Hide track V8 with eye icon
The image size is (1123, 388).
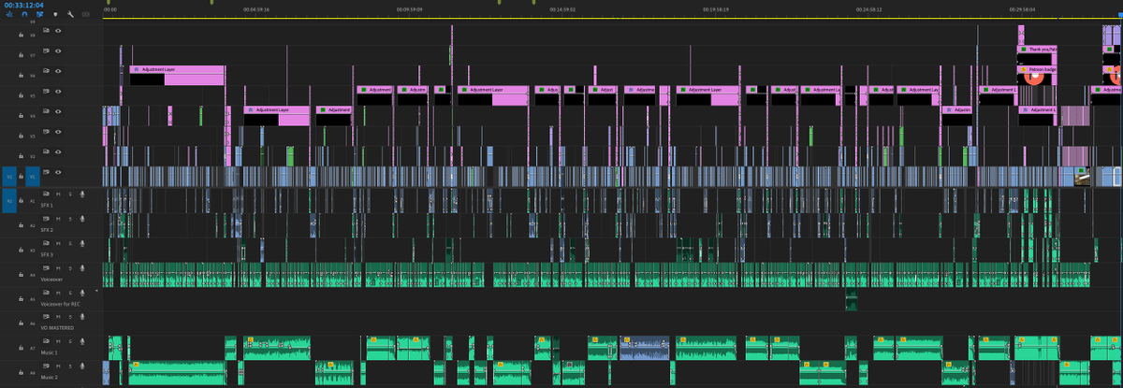pyautogui.click(x=58, y=30)
